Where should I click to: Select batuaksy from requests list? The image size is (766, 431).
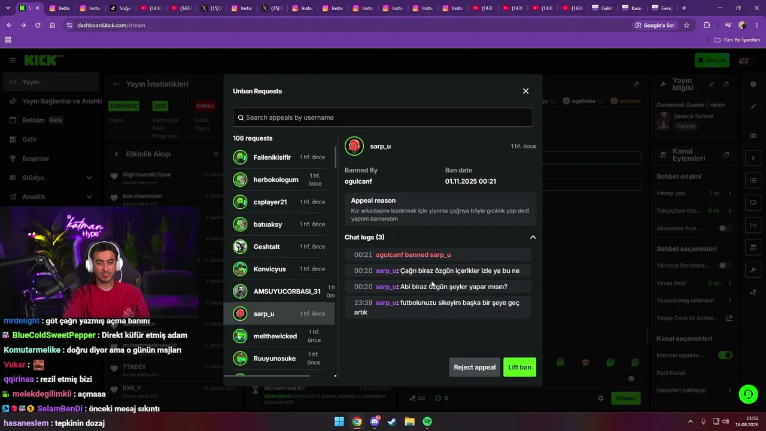tap(279, 224)
